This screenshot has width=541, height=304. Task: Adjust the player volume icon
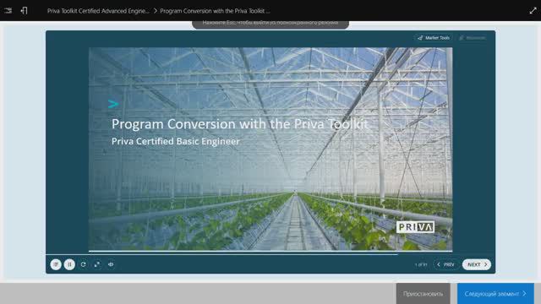tap(111, 264)
